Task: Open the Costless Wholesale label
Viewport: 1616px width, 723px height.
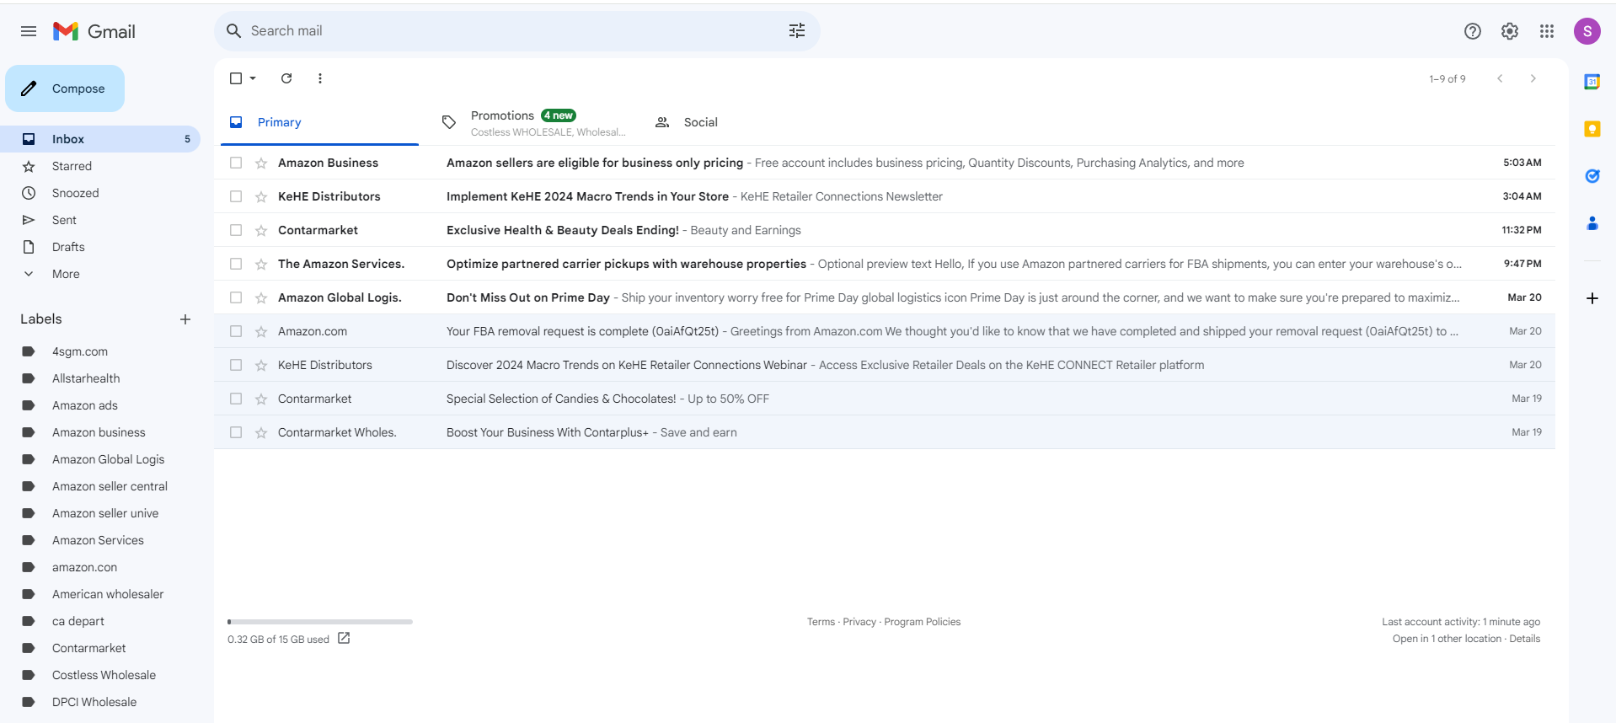Action: click(104, 675)
